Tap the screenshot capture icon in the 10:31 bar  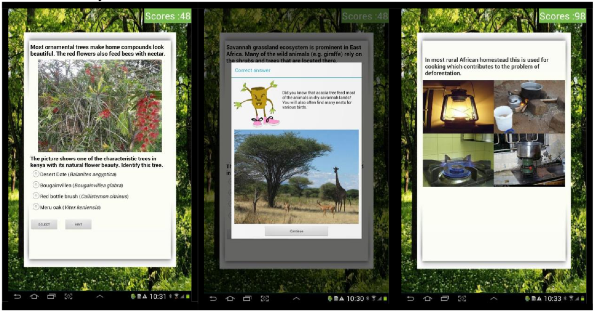pos(68,298)
